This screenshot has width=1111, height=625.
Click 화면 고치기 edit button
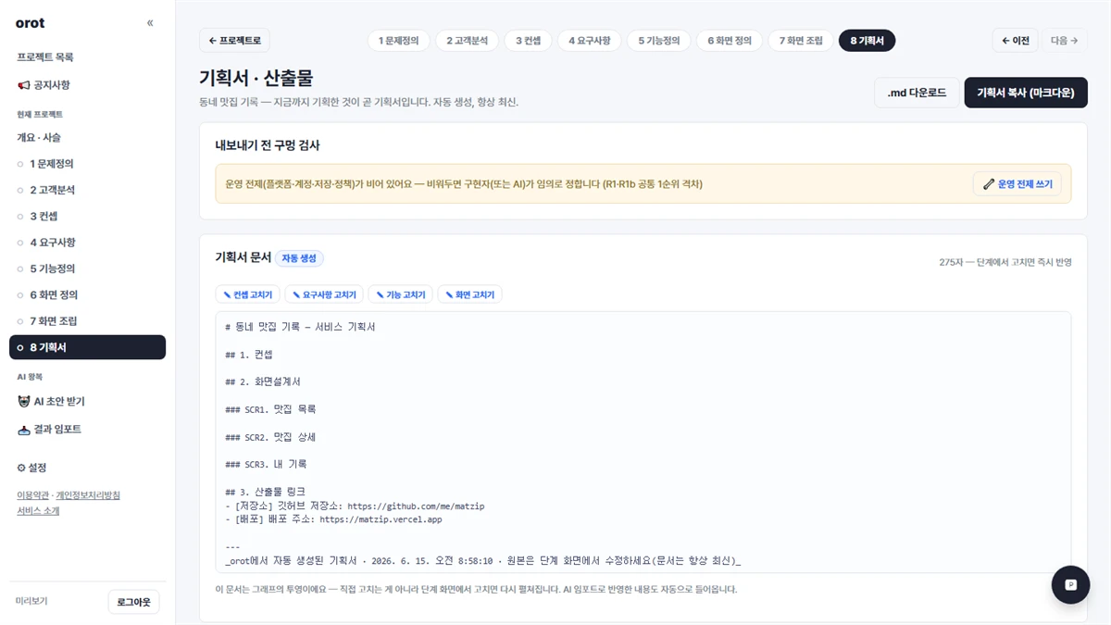pos(469,294)
